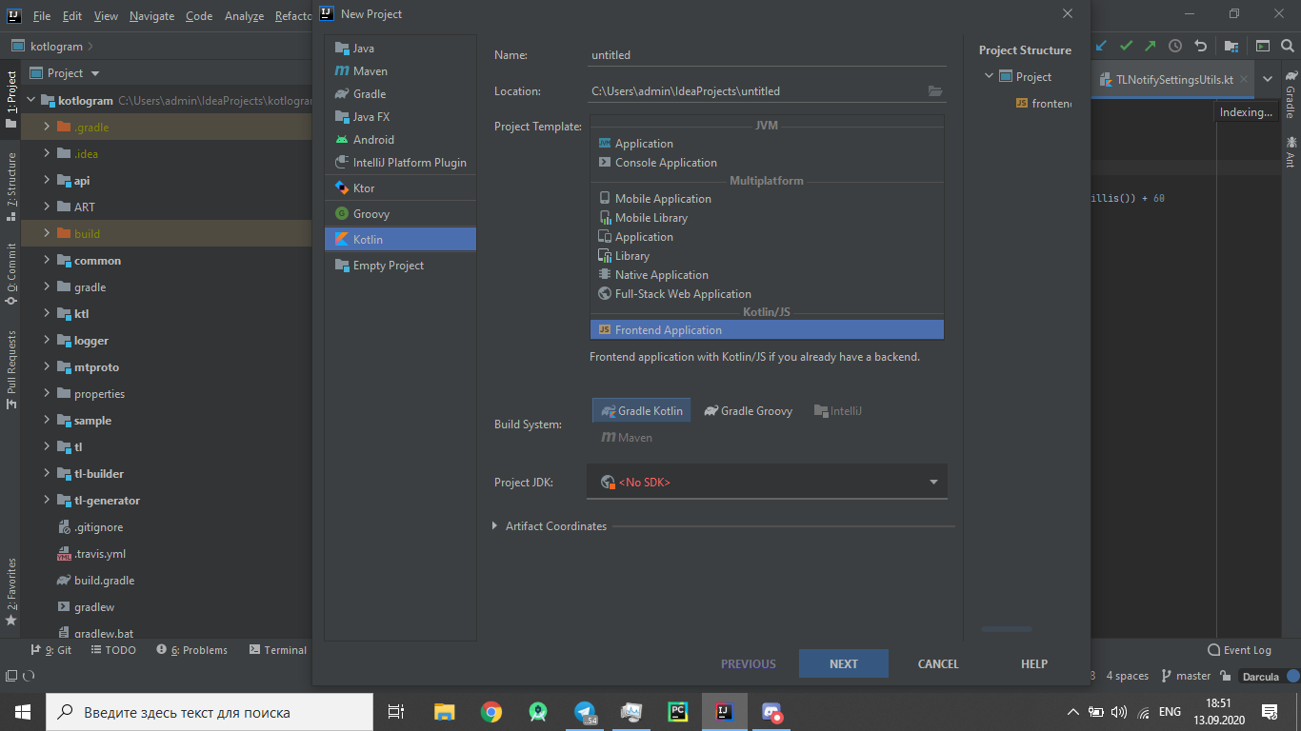Screen dimensions: 1301x731
Task: Click the project Name input field
Action: pyautogui.click(x=768, y=55)
